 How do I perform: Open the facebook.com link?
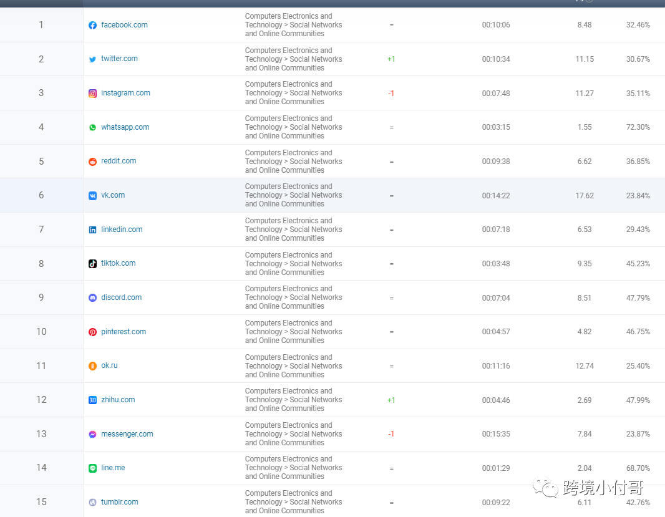(124, 25)
